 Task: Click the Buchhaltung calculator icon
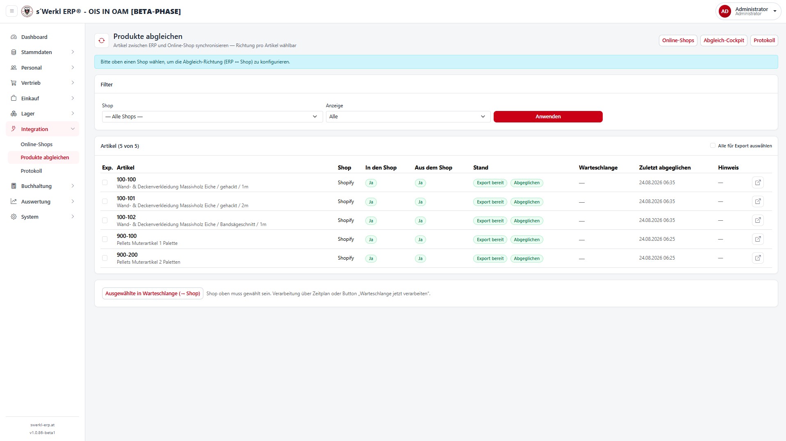click(14, 186)
